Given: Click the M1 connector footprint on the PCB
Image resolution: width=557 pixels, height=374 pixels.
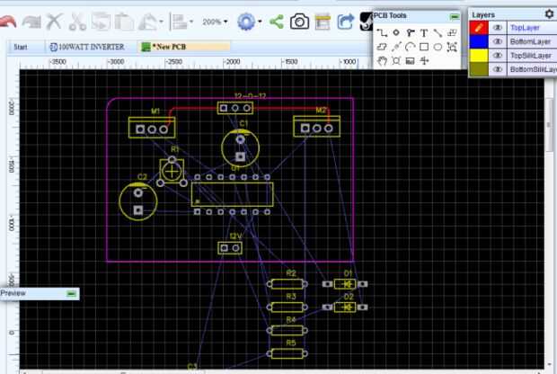Looking at the screenshot, I should coord(152,128).
